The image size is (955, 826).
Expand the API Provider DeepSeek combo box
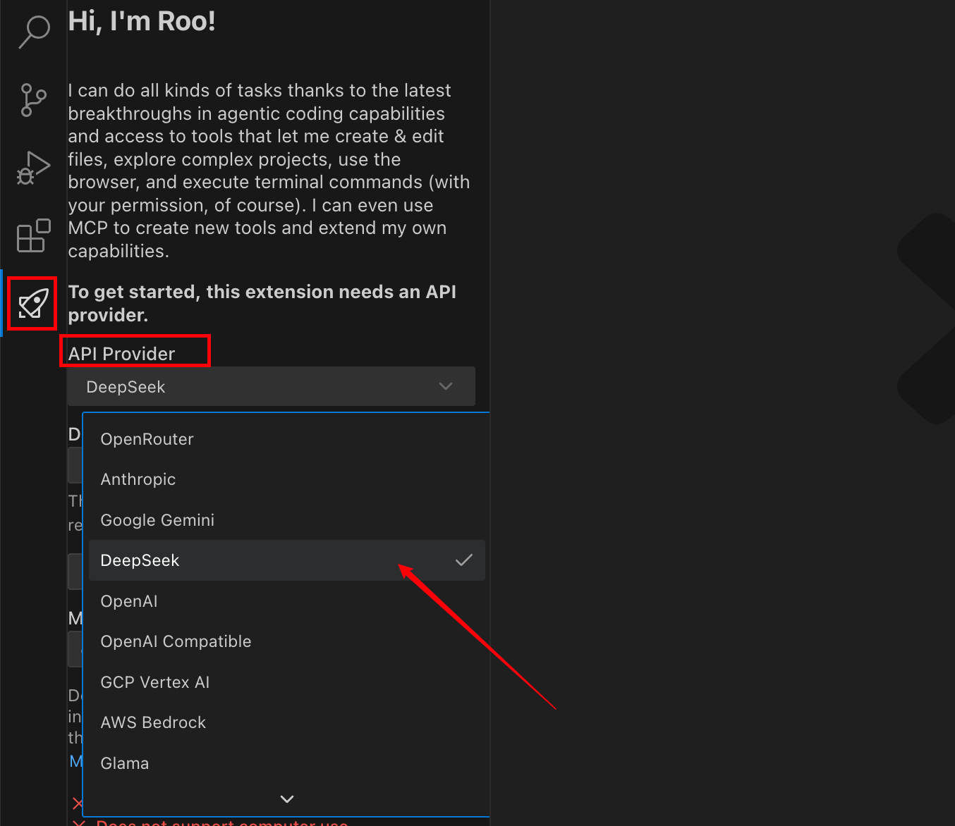tap(272, 386)
